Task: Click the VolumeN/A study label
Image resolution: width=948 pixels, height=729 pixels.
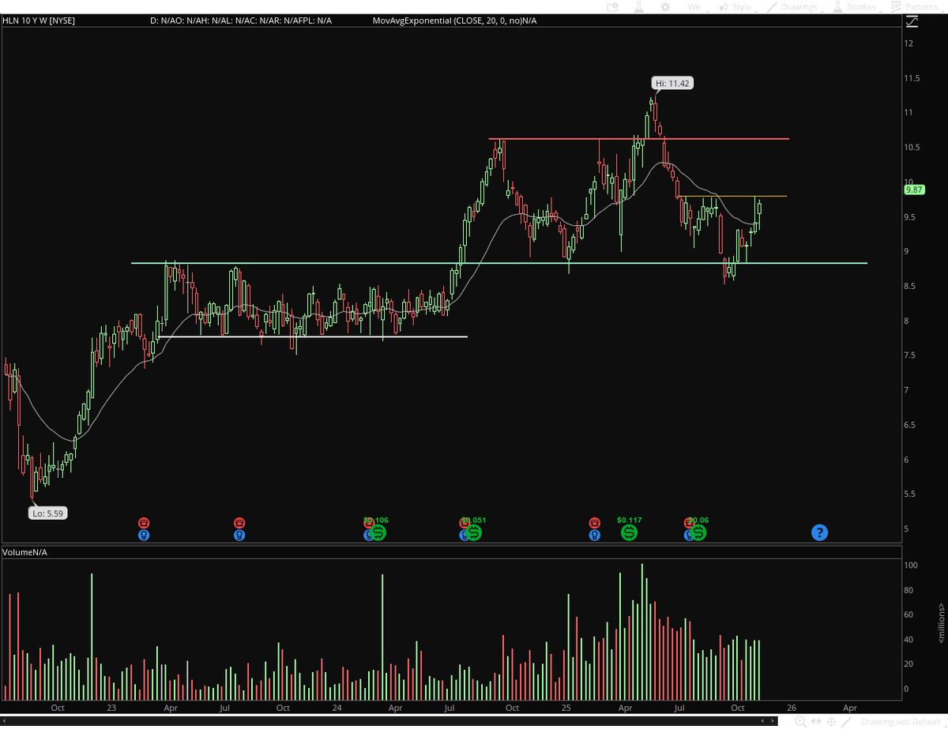Action: [25, 551]
